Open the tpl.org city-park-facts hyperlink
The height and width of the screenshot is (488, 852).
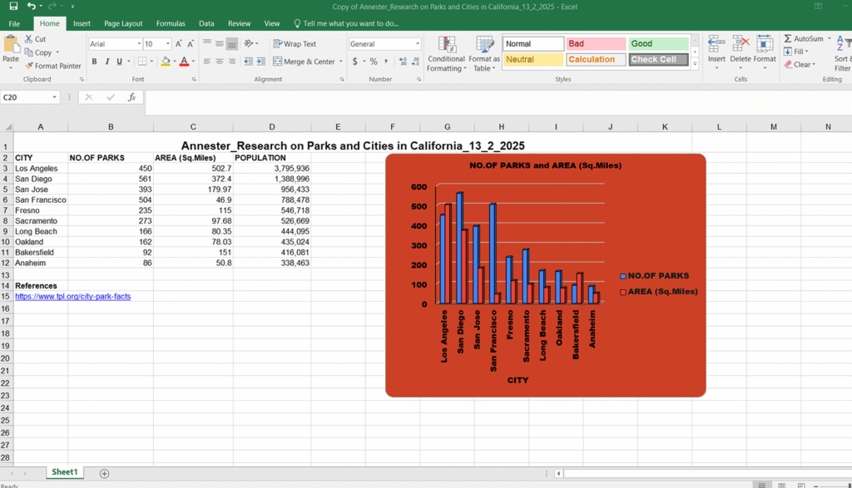73,297
